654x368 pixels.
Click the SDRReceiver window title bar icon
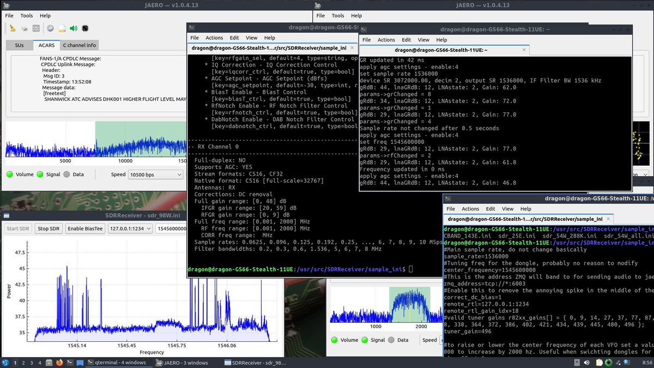click(5, 216)
